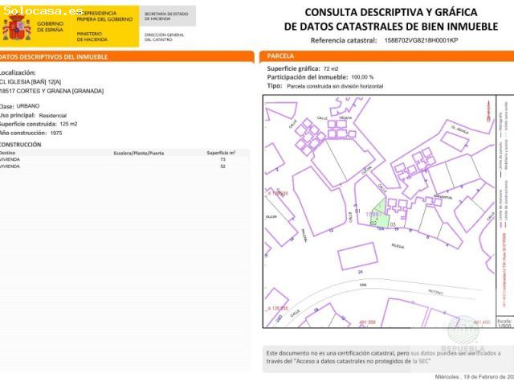Viewport: 514px width, 386px height.
Task: Click the 'Residencial' main use value
Action: (52, 116)
